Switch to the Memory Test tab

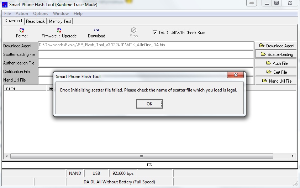point(60,21)
